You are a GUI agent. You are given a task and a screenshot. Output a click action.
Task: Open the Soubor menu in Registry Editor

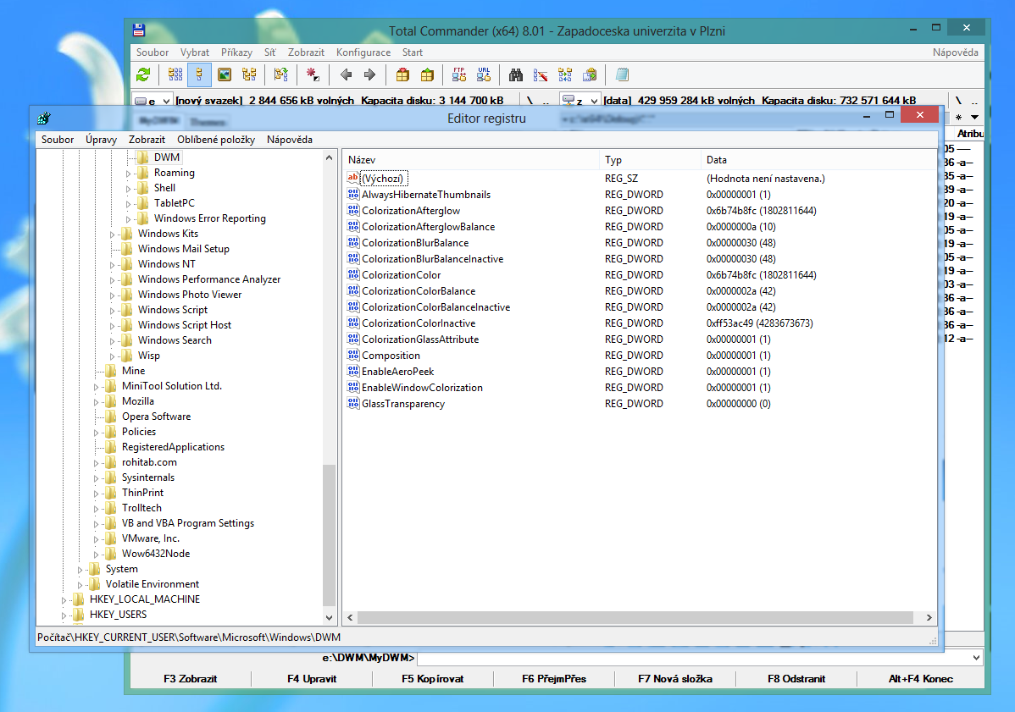[x=58, y=140]
